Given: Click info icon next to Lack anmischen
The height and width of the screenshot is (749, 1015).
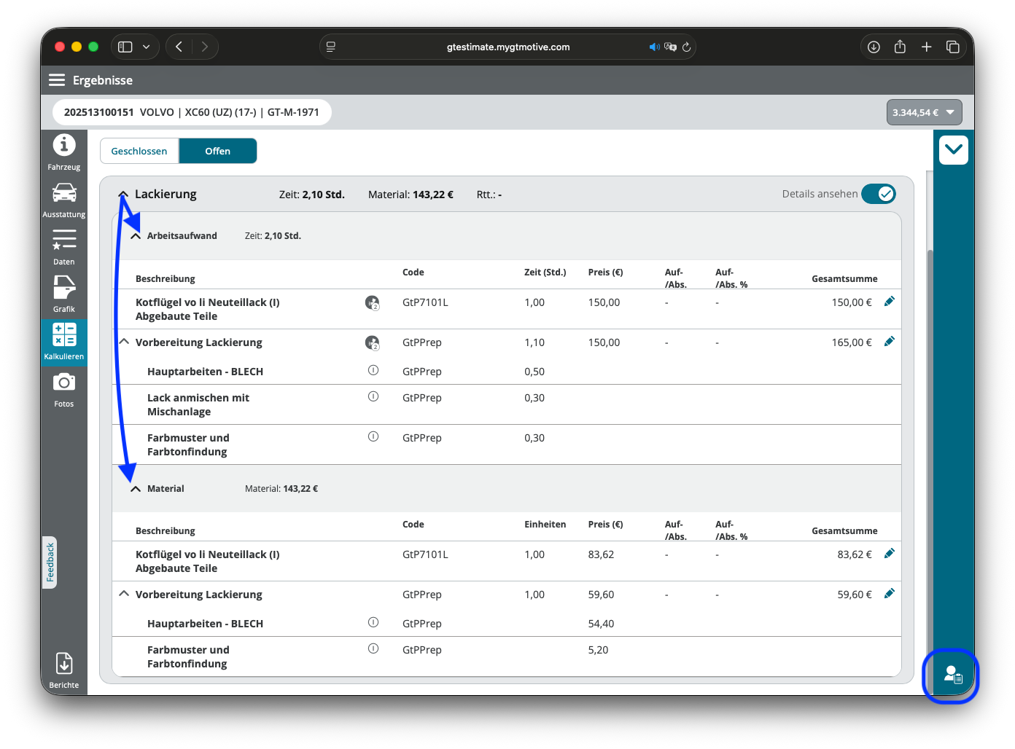Looking at the screenshot, I should click(373, 397).
